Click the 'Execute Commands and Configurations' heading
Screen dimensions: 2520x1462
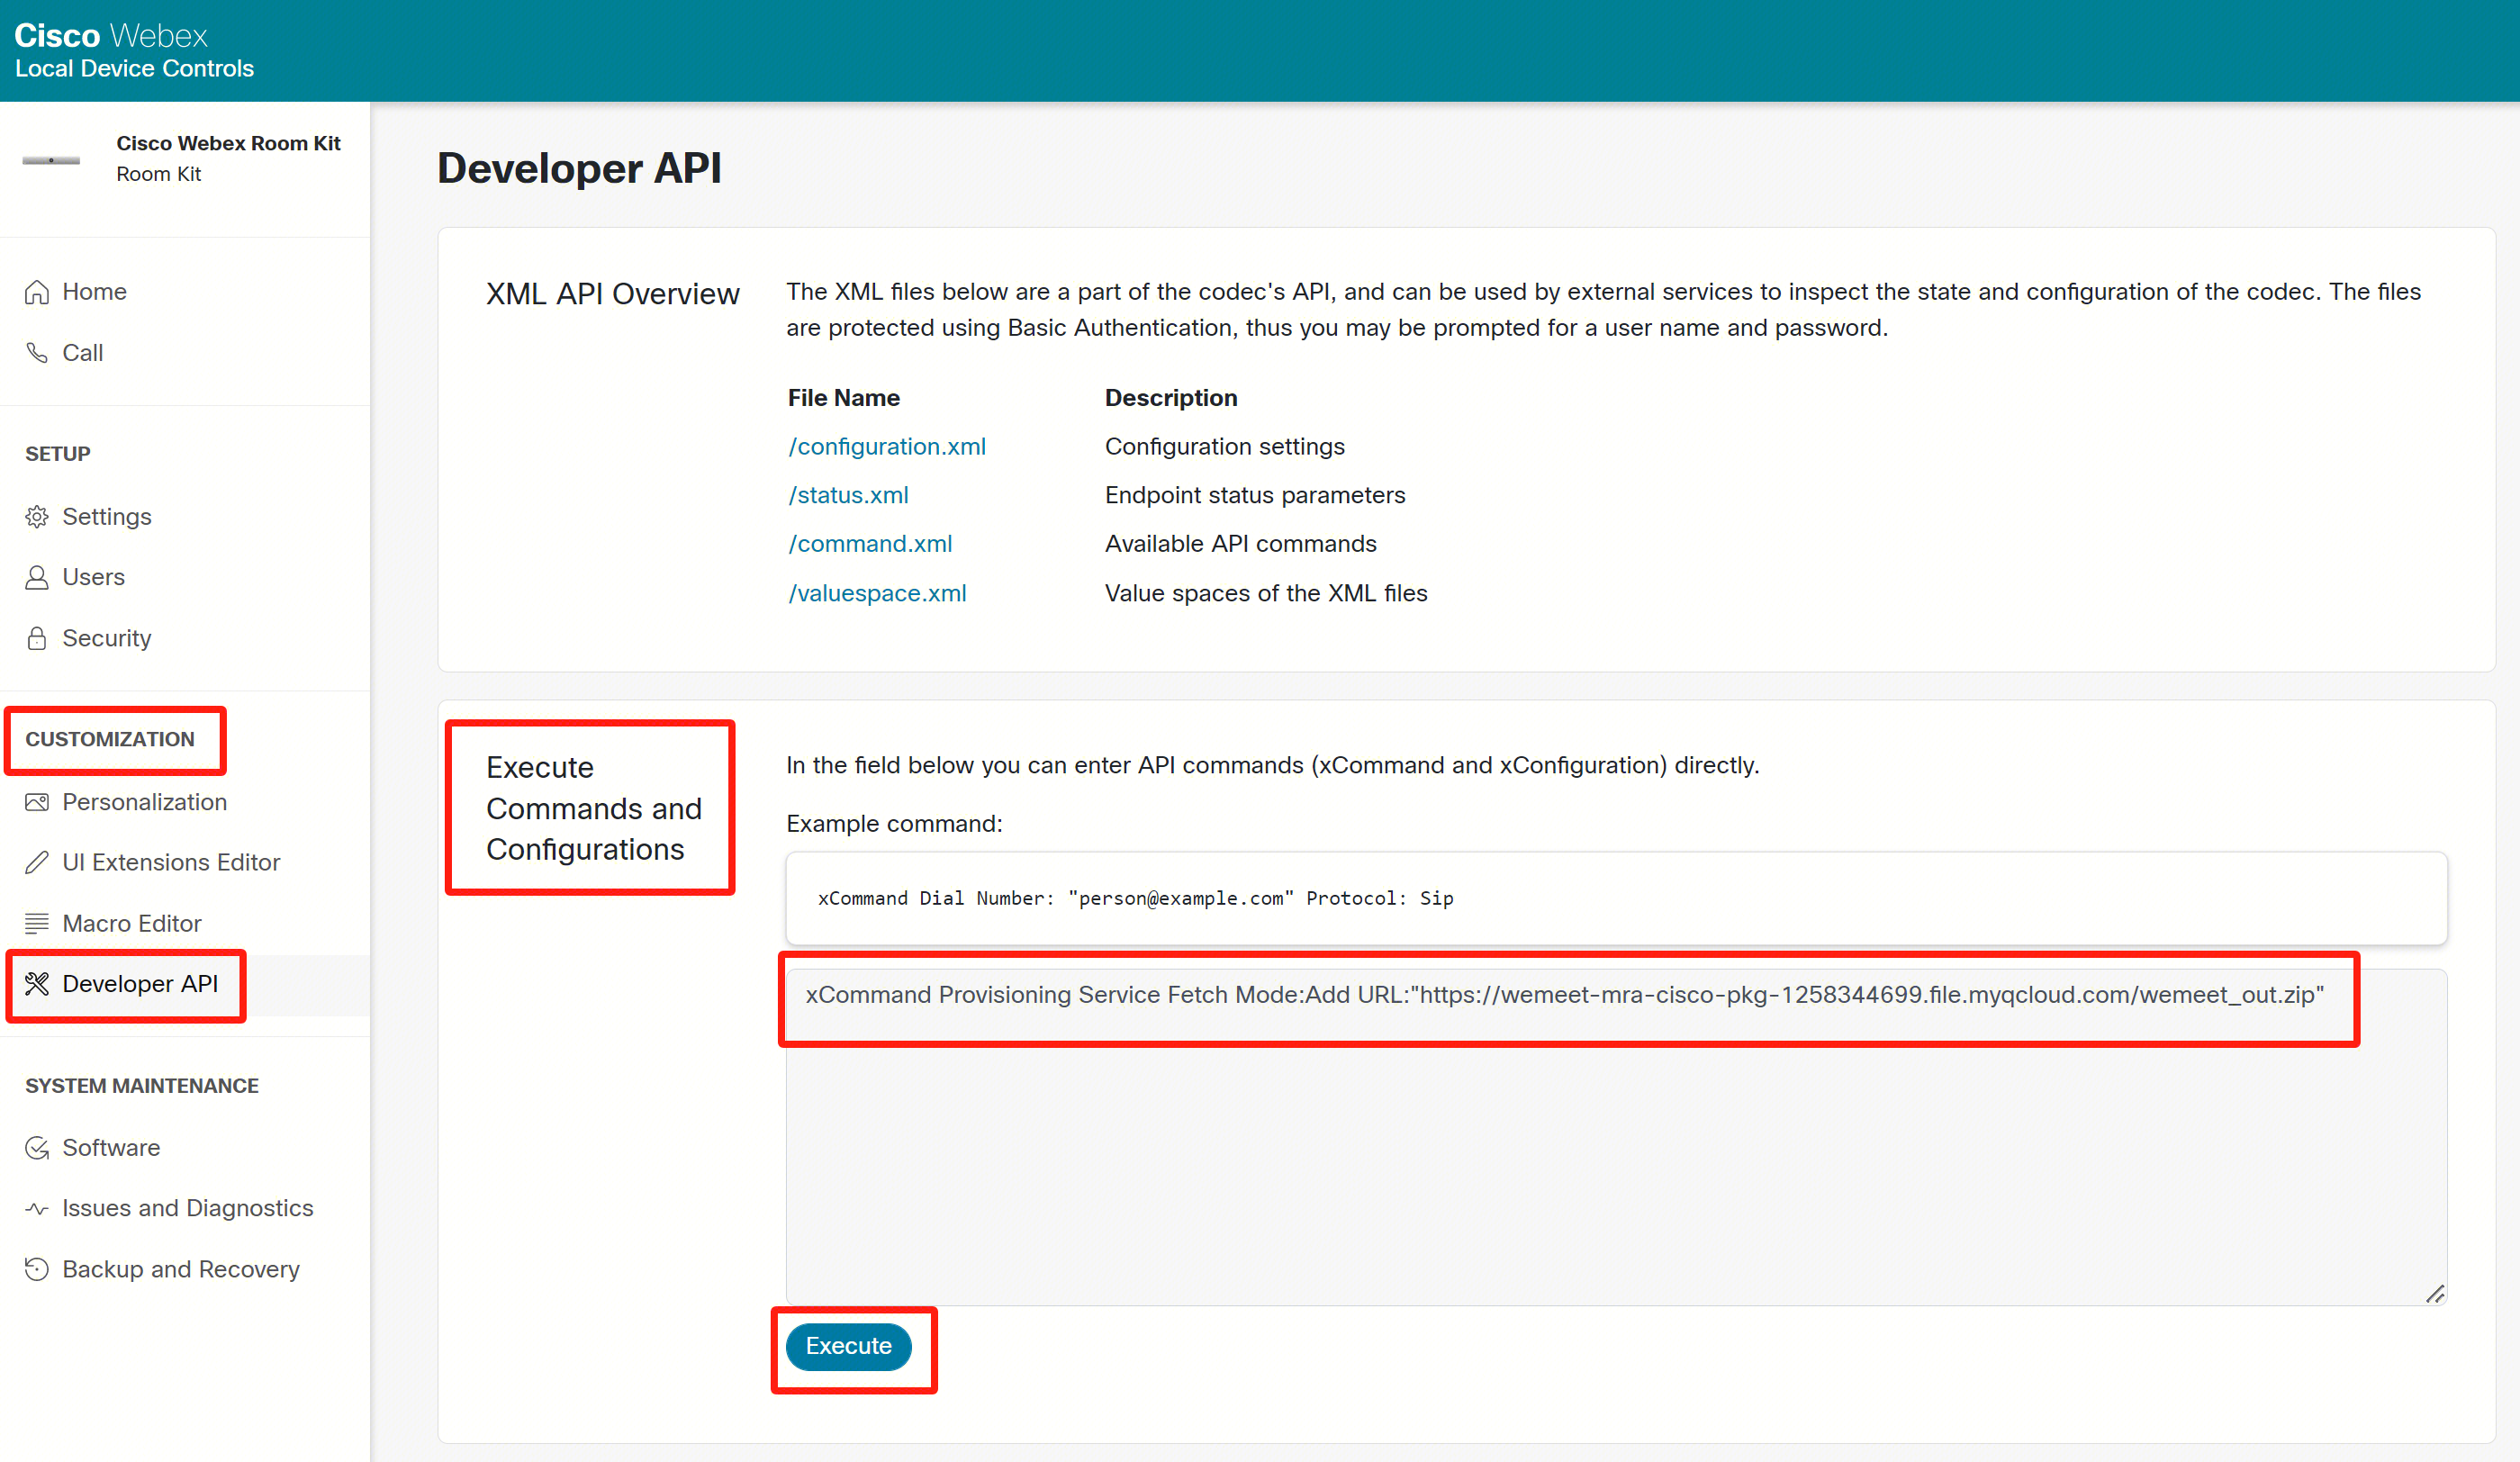pyautogui.click(x=594, y=808)
